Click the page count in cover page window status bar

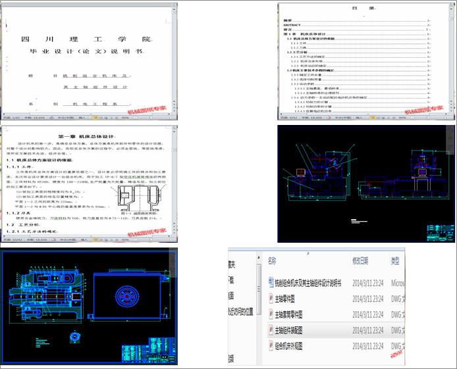tap(11, 118)
